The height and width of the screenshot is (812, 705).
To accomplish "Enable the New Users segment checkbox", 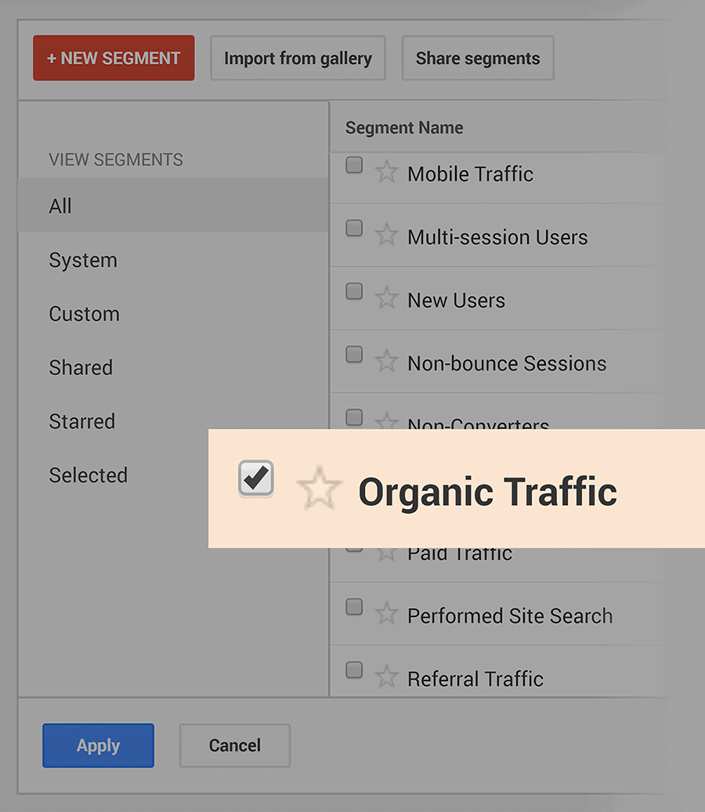I will (x=354, y=291).
